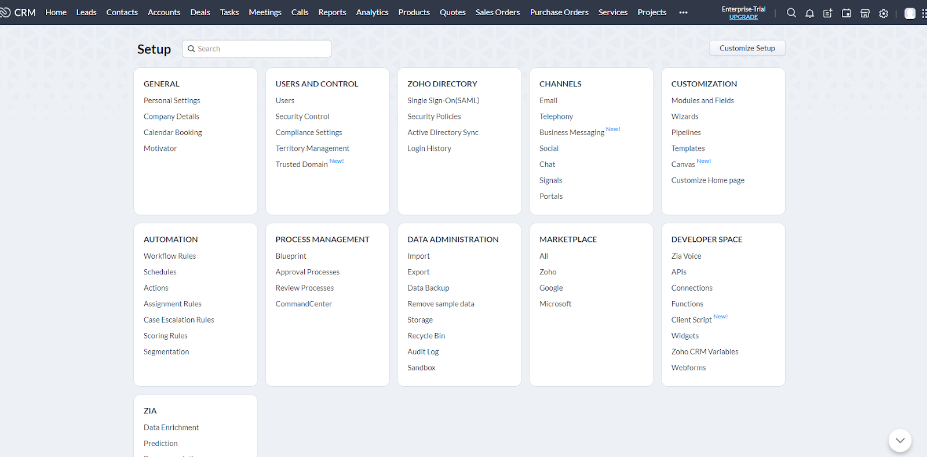Open Active Directory Sync

tap(443, 132)
